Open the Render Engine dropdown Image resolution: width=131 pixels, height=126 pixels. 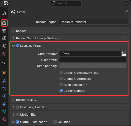tap(94, 22)
